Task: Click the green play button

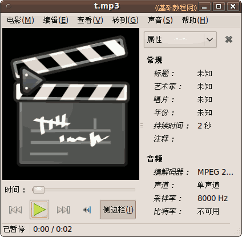Action: 39,210
